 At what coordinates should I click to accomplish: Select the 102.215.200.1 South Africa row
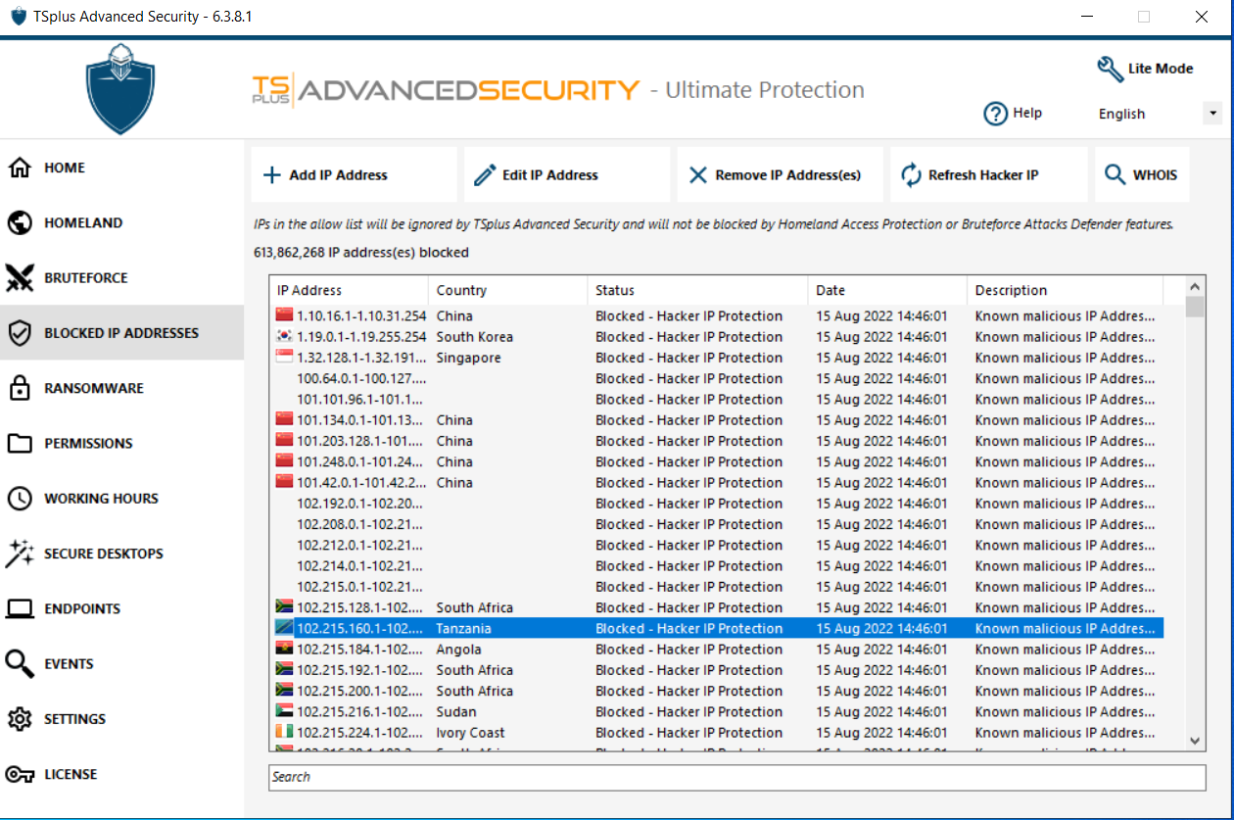(717, 692)
